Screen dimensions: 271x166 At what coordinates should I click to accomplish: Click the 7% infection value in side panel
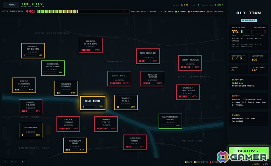pos(235,32)
